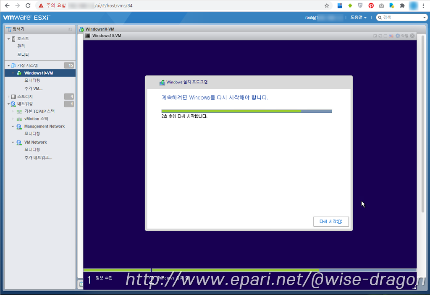Click 추가 VM... in the navigator
The width and height of the screenshot is (430, 295).
pyautogui.click(x=33, y=89)
